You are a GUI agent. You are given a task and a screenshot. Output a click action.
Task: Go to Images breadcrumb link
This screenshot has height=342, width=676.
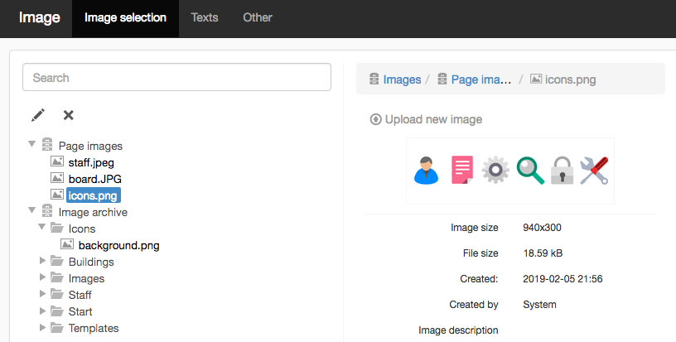402,79
